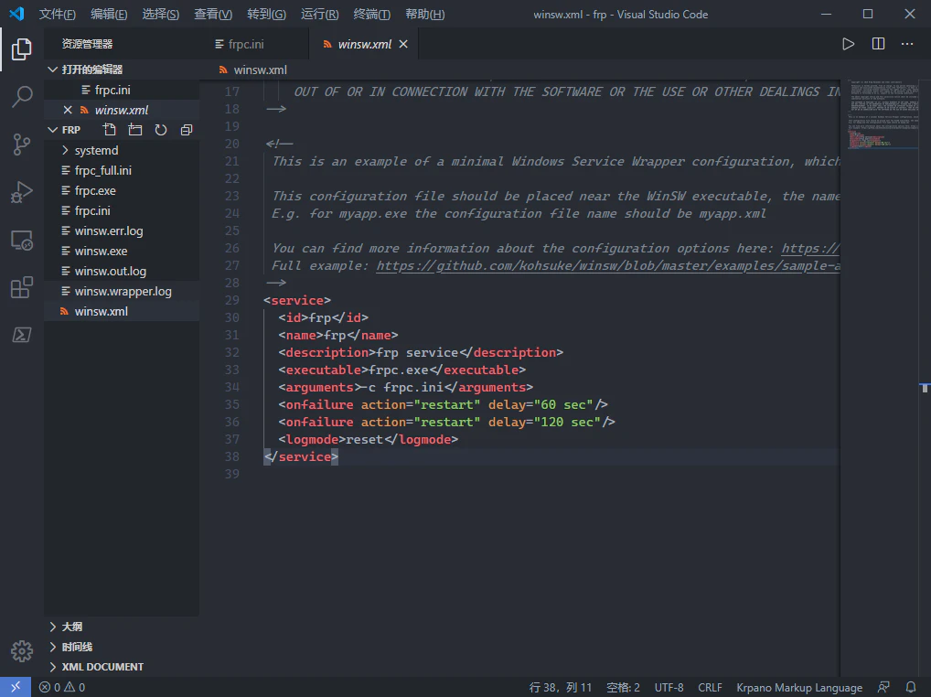Open the Extensions view

point(22,289)
